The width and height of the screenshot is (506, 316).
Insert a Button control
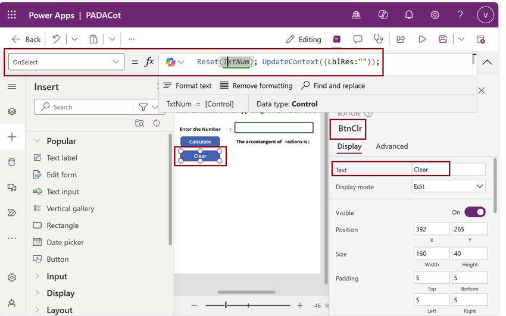pyautogui.click(x=51, y=259)
